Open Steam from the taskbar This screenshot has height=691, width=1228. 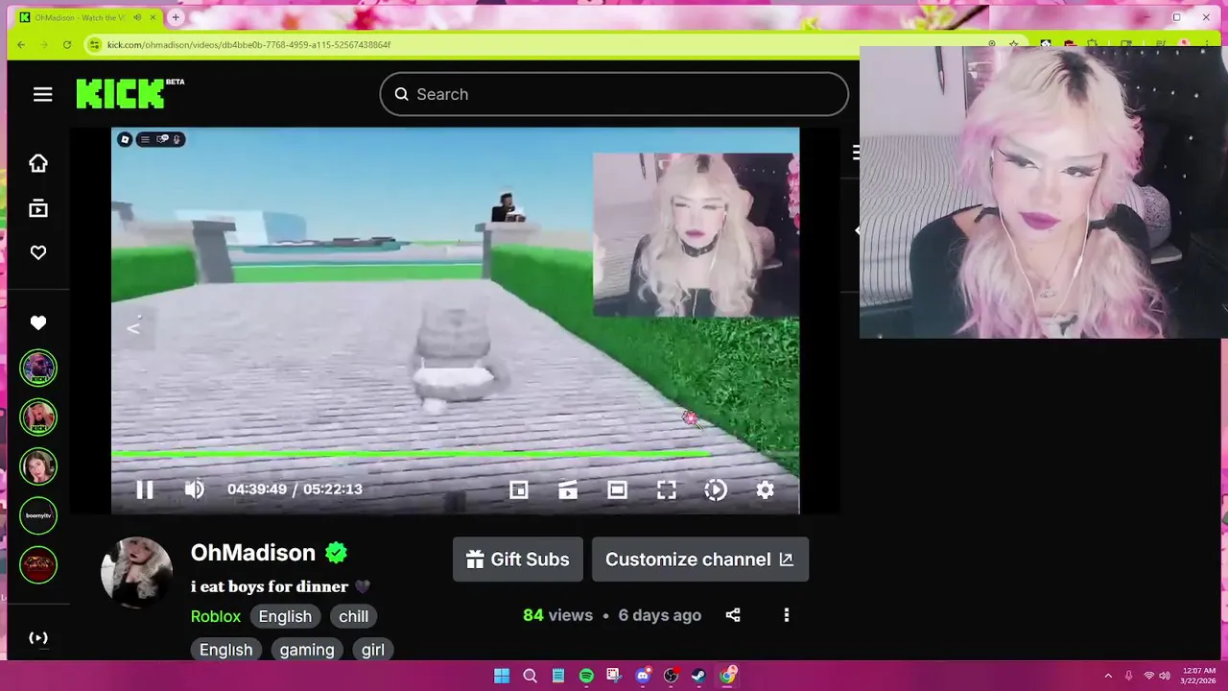[x=698, y=676]
